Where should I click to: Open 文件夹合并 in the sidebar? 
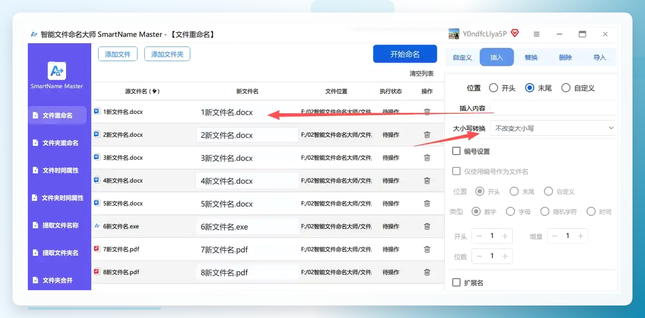(57, 280)
